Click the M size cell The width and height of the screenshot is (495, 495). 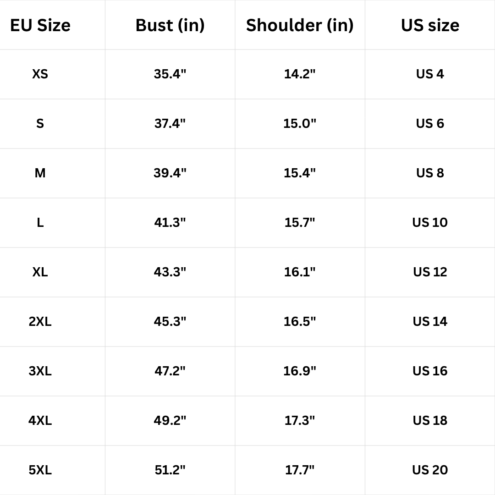[40, 173]
